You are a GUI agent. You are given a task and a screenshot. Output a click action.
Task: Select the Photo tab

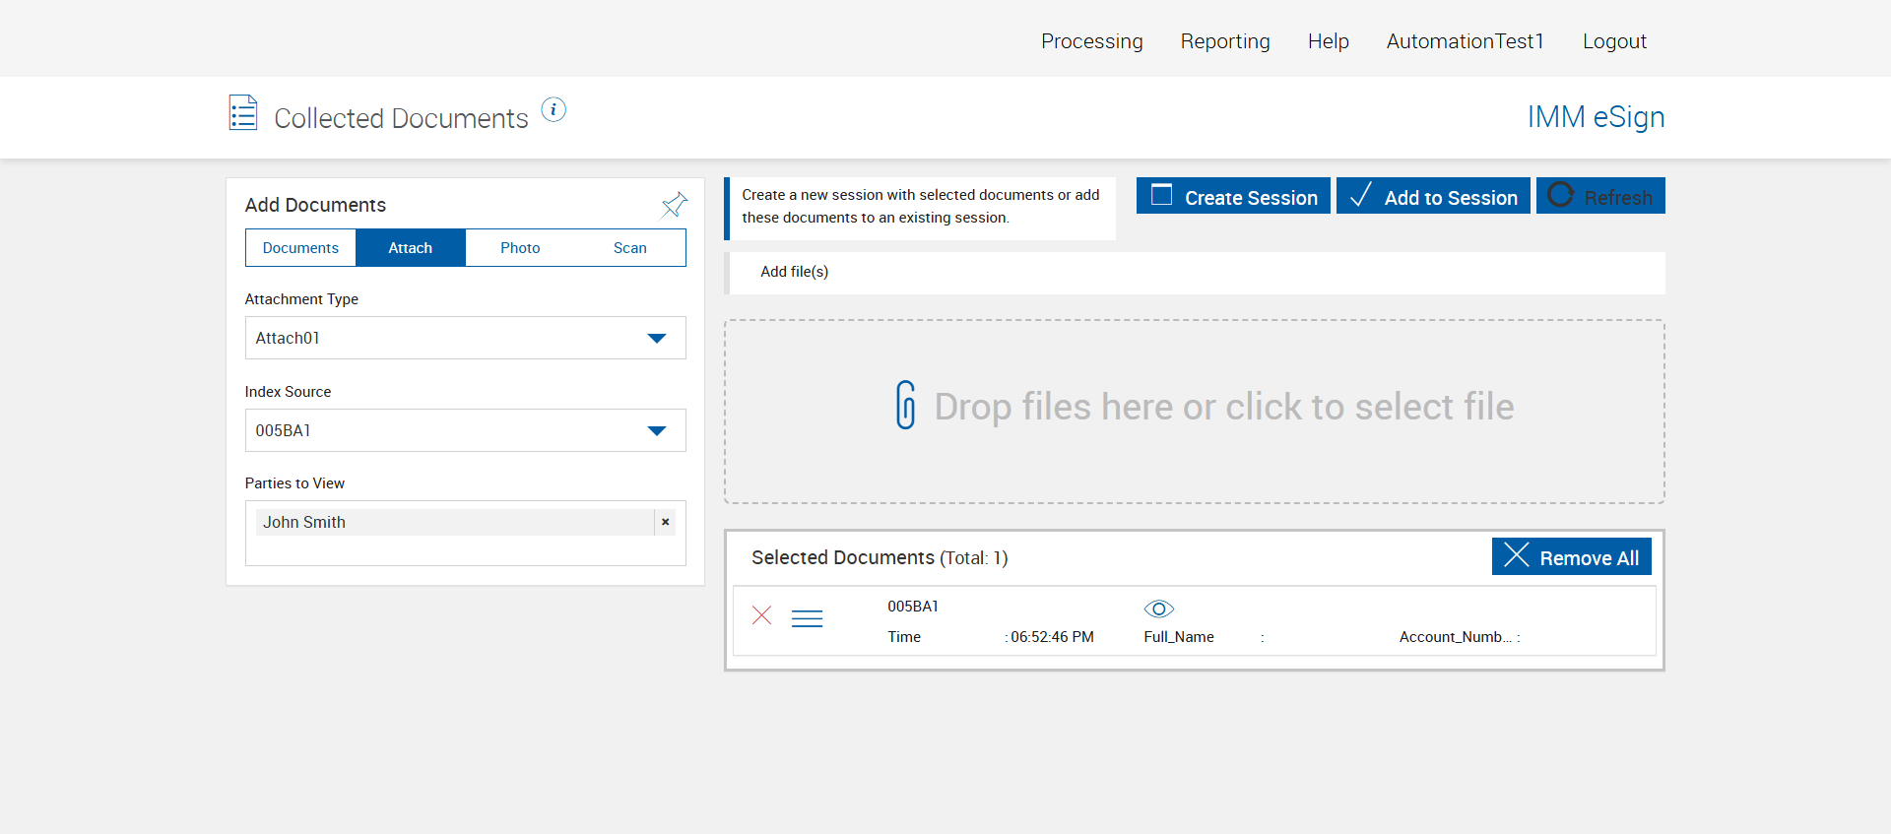(x=520, y=248)
